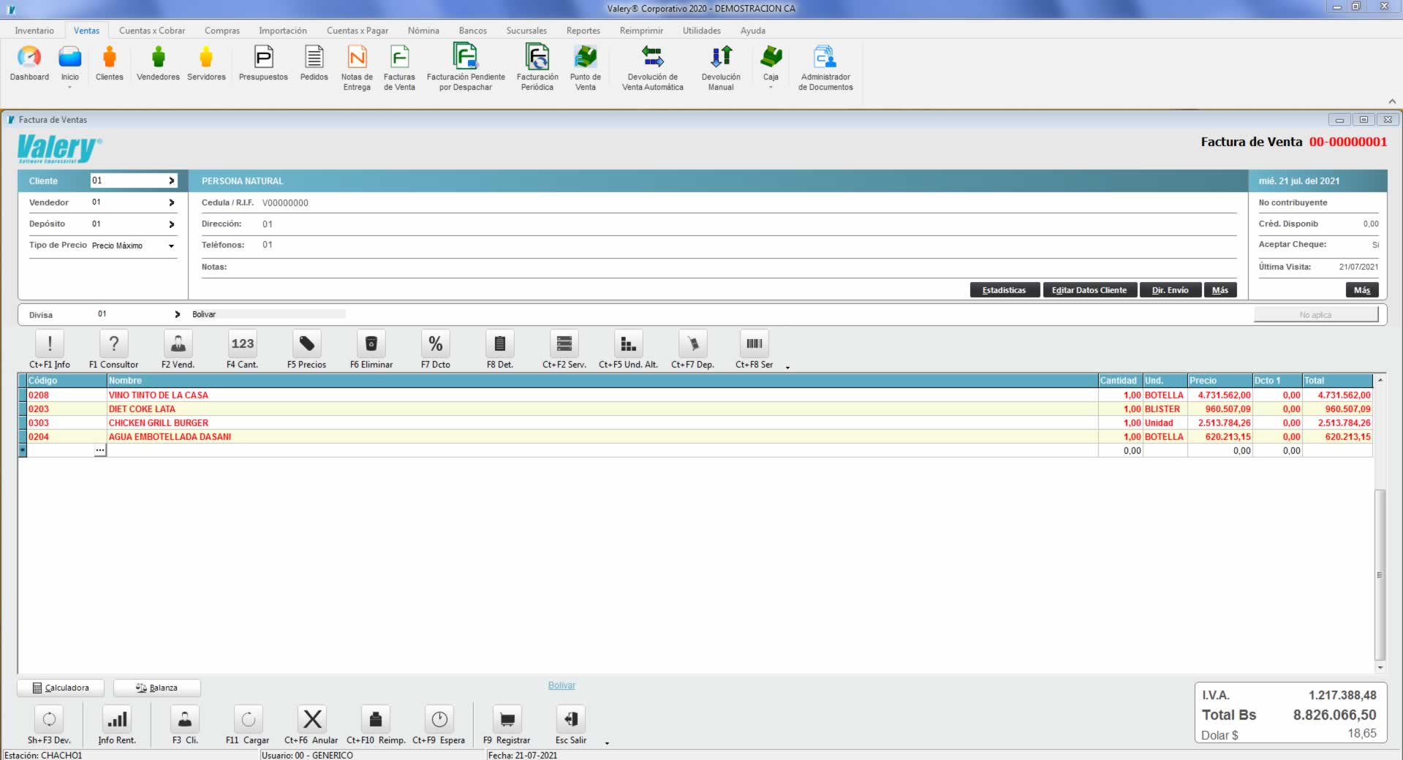Image resolution: width=1403 pixels, height=760 pixels.
Task: Open the Administrador de Documentos
Action: point(825,58)
